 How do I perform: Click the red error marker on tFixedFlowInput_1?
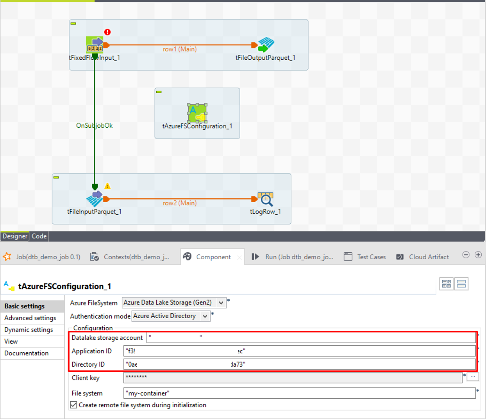[x=107, y=32]
